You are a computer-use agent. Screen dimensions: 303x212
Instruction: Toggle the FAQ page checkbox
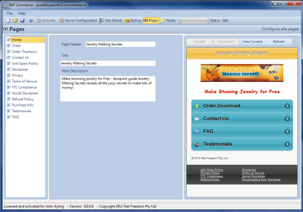[8, 117]
